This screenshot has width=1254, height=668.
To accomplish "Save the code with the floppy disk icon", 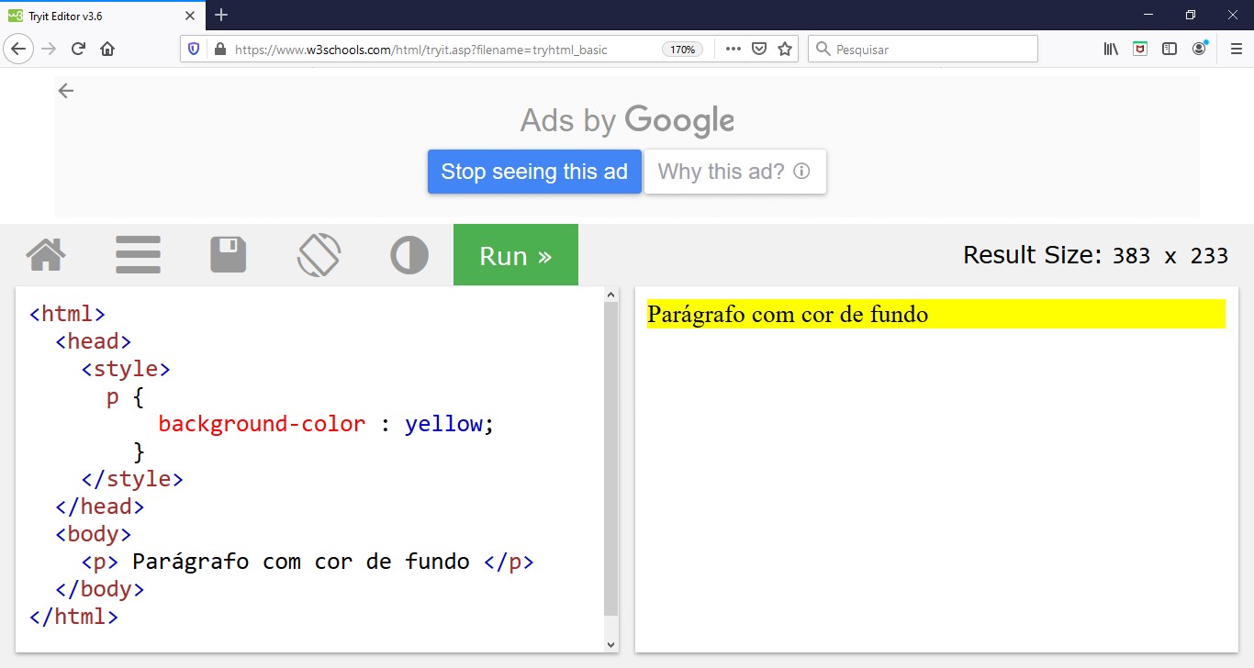I will (x=229, y=254).
